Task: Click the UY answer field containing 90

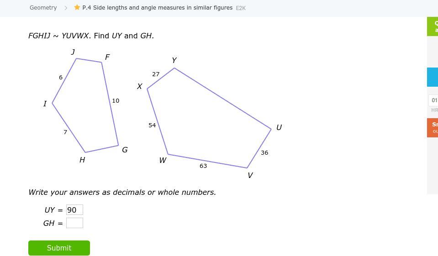Action: coord(74,210)
